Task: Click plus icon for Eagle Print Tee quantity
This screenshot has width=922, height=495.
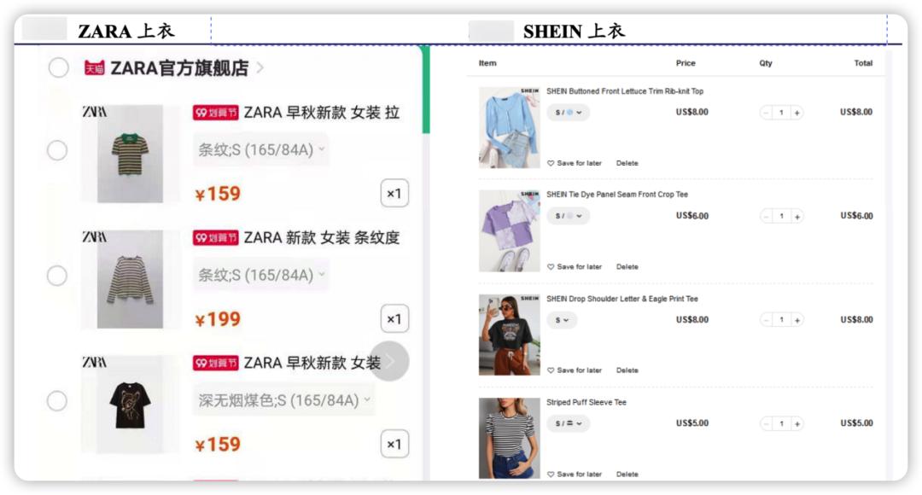Action: point(797,320)
